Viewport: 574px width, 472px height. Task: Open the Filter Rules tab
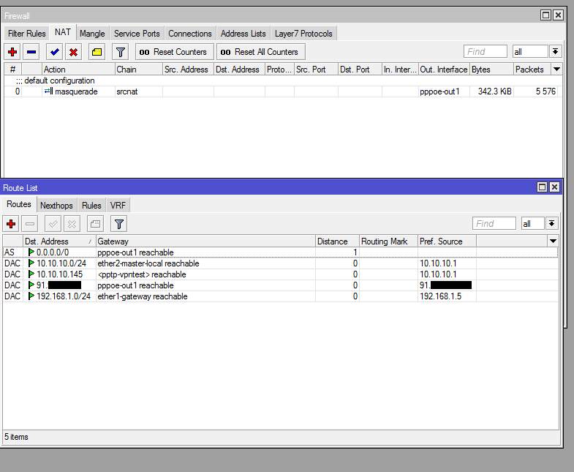(x=27, y=34)
